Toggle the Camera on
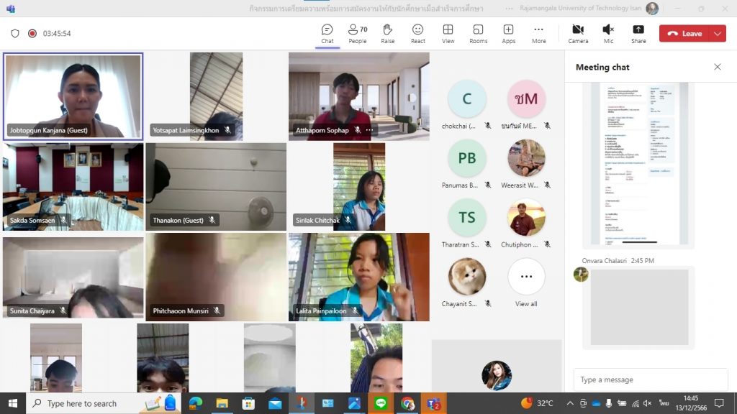The height and width of the screenshot is (414, 737). coord(577,33)
